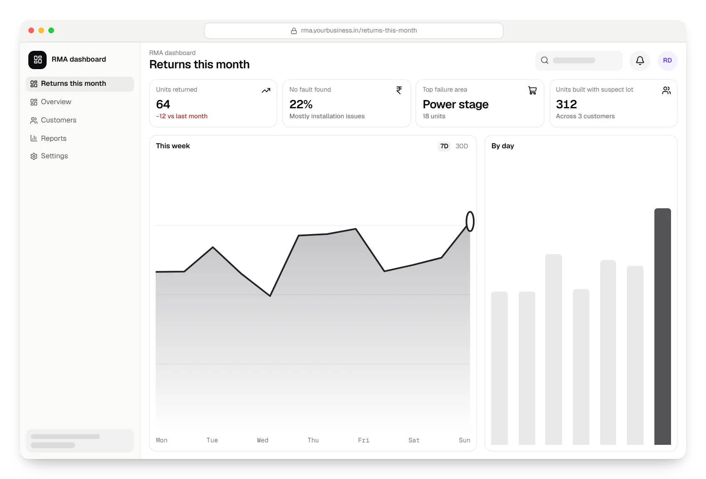Click the 'Mostly installation issues' text

pos(327,116)
